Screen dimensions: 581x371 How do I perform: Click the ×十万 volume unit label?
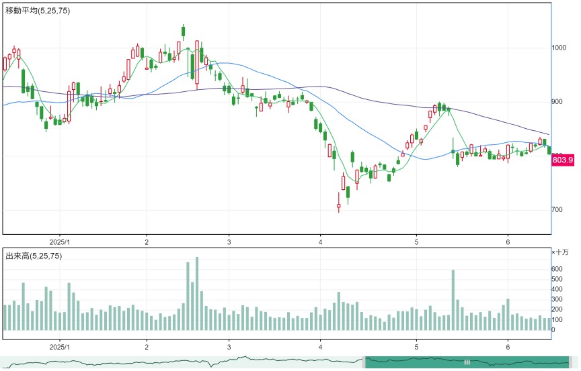point(560,252)
